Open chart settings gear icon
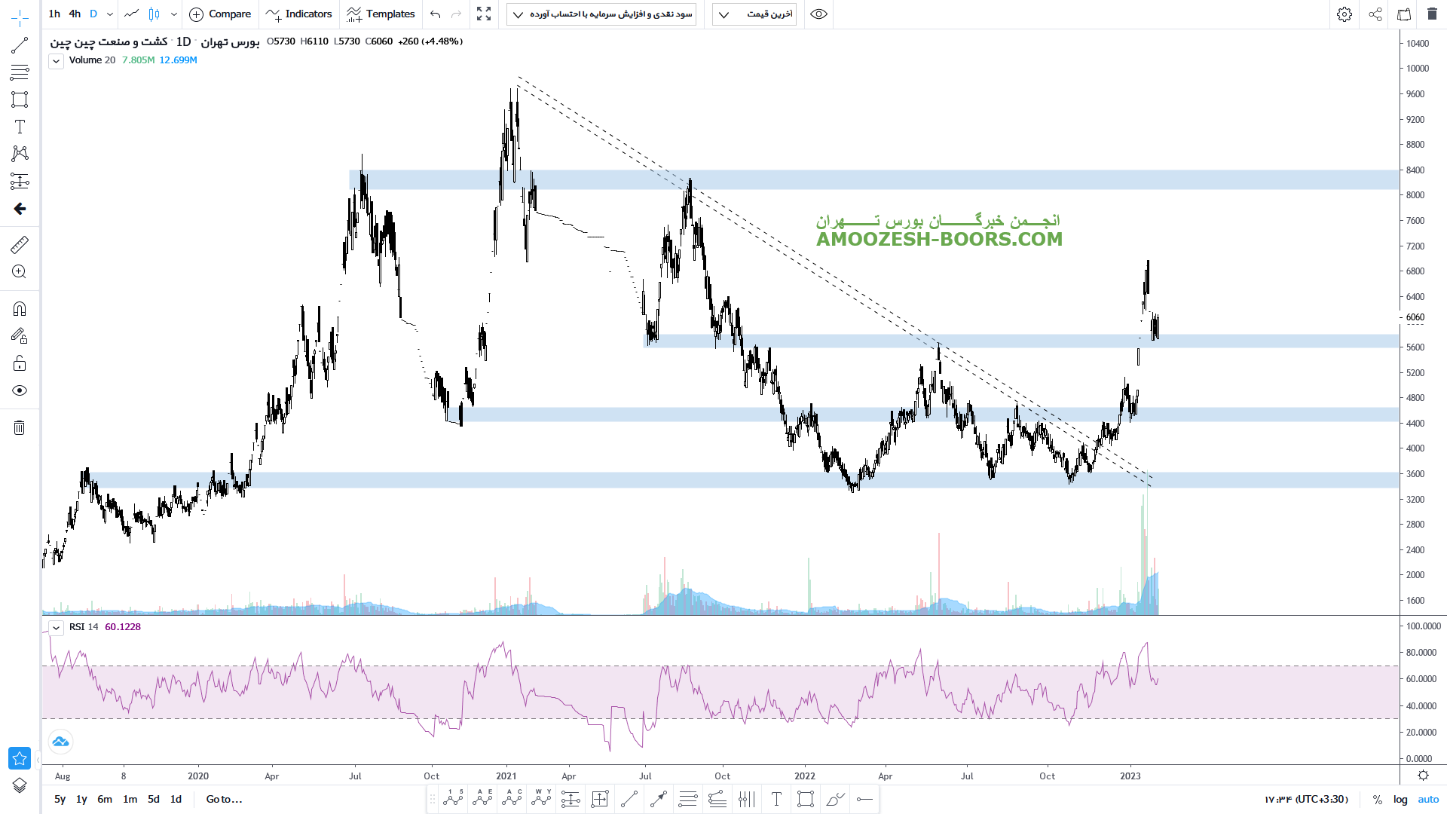 click(1345, 14)
